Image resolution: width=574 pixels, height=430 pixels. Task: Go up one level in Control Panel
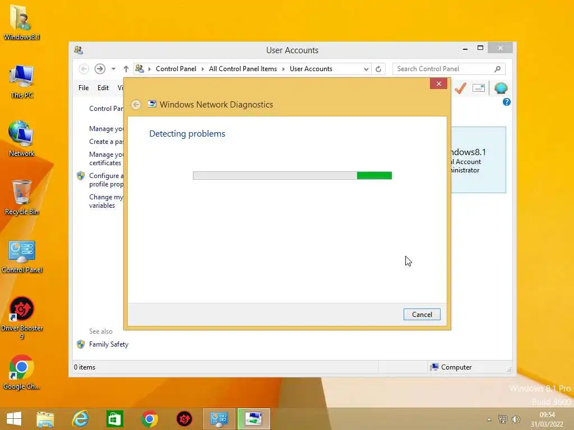[126, 69]
